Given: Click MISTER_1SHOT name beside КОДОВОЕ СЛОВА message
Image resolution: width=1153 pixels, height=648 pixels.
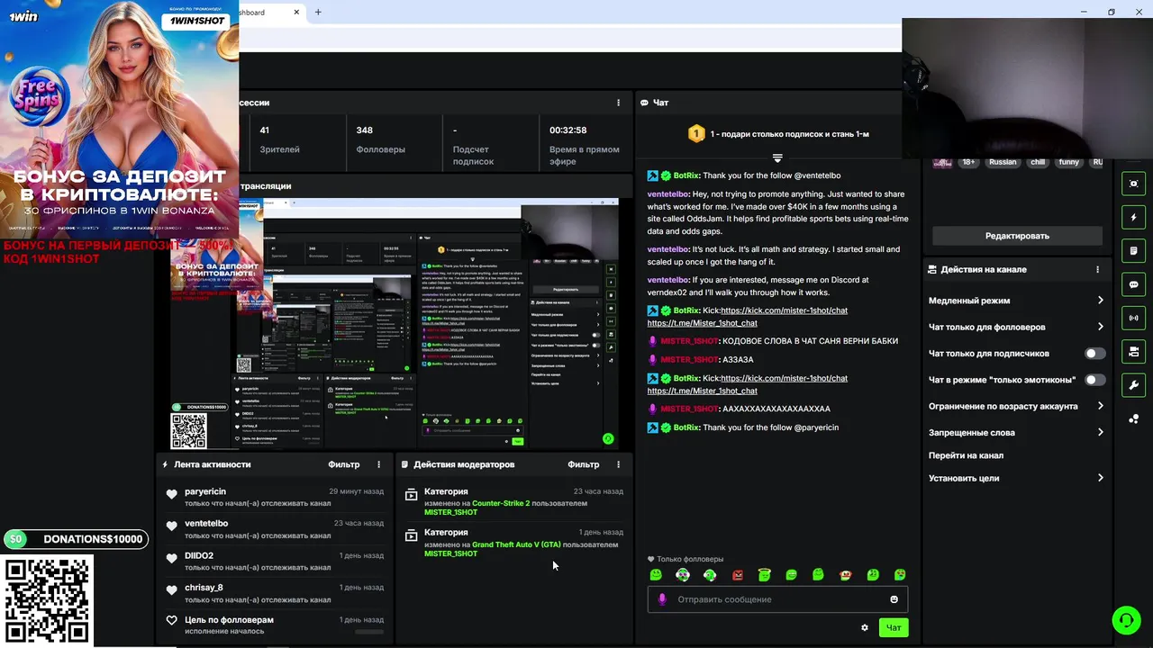Looking at the screenshot, I should pyautogui.click(x=689, y=341).
